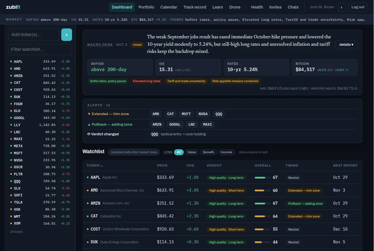Open the Calendar tab
This screenshot has height=251, width=374.
(x=169, y=7)
